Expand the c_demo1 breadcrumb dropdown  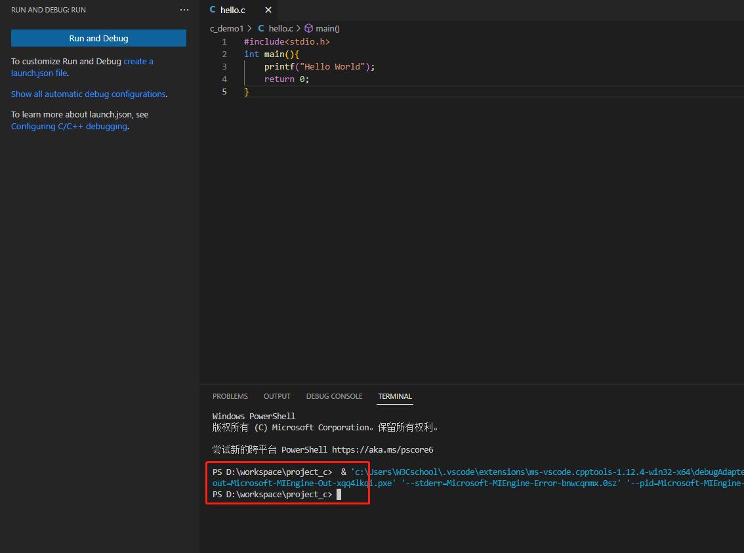tap(228, 28)
